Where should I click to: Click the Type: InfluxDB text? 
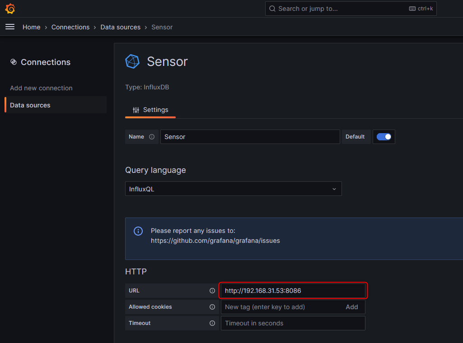(x=147, y=87)
